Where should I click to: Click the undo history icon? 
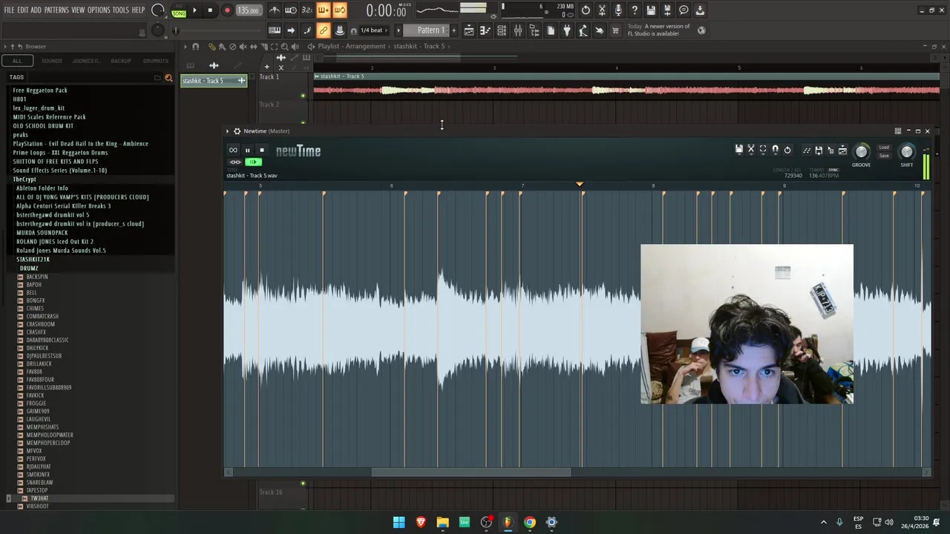586,10
